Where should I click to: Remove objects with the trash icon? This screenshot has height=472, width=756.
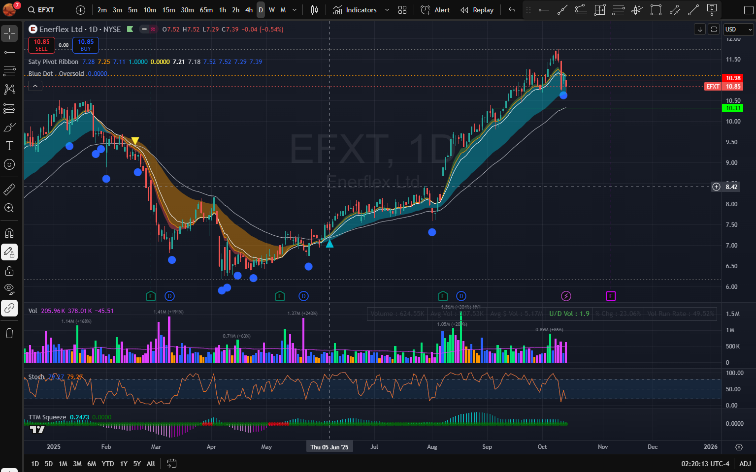click(9, 333)
